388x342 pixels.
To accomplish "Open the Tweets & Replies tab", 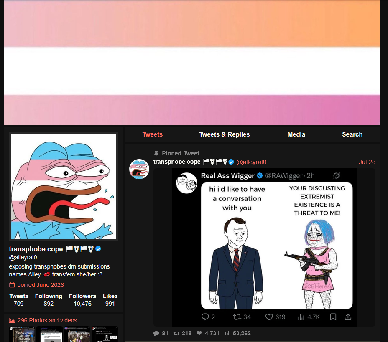I will pyautogui.click(x=225, y=134).
